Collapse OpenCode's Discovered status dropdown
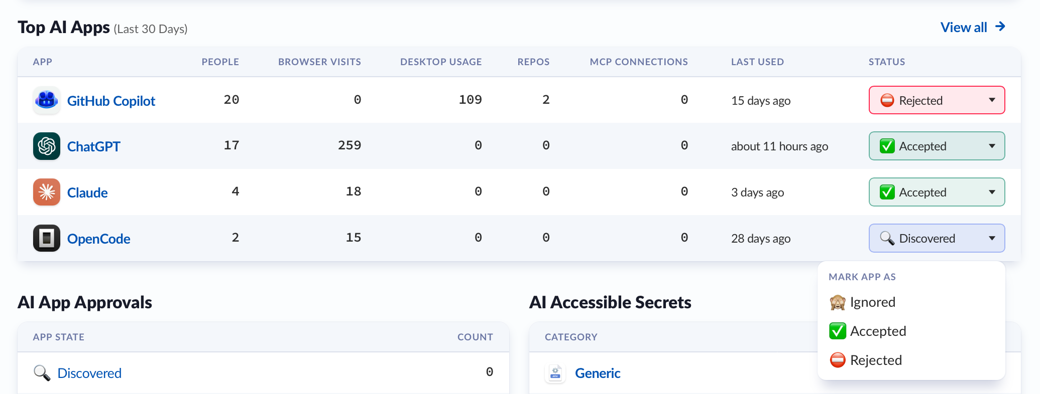1040x394 pixels. 937,238
